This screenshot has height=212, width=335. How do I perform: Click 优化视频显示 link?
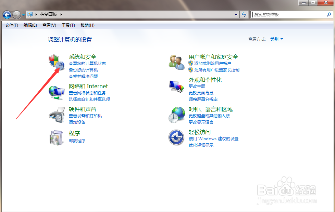(x=201, y=145)
